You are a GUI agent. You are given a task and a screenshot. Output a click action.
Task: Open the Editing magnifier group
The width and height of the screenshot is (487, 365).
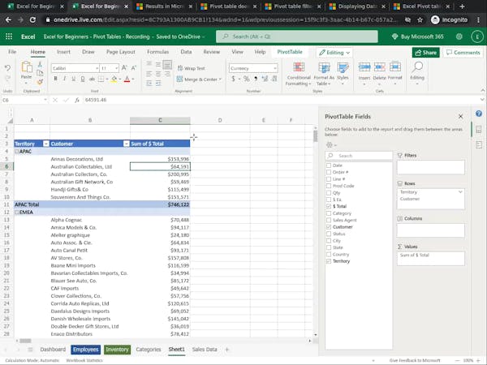click(x=417, y=74)
